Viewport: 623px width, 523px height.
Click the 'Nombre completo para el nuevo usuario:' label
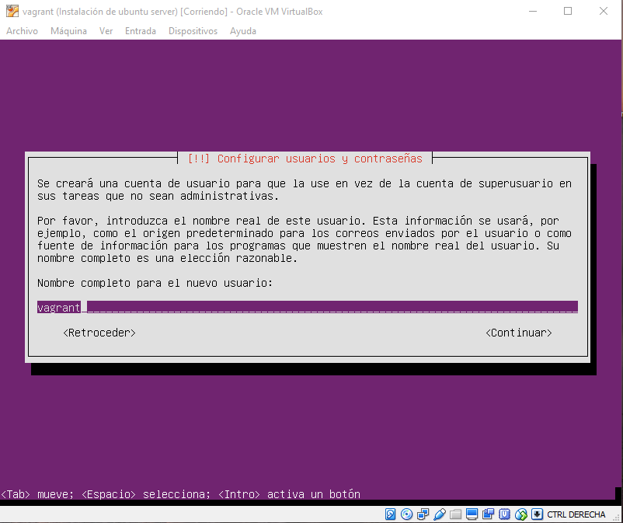pos(155,283)
